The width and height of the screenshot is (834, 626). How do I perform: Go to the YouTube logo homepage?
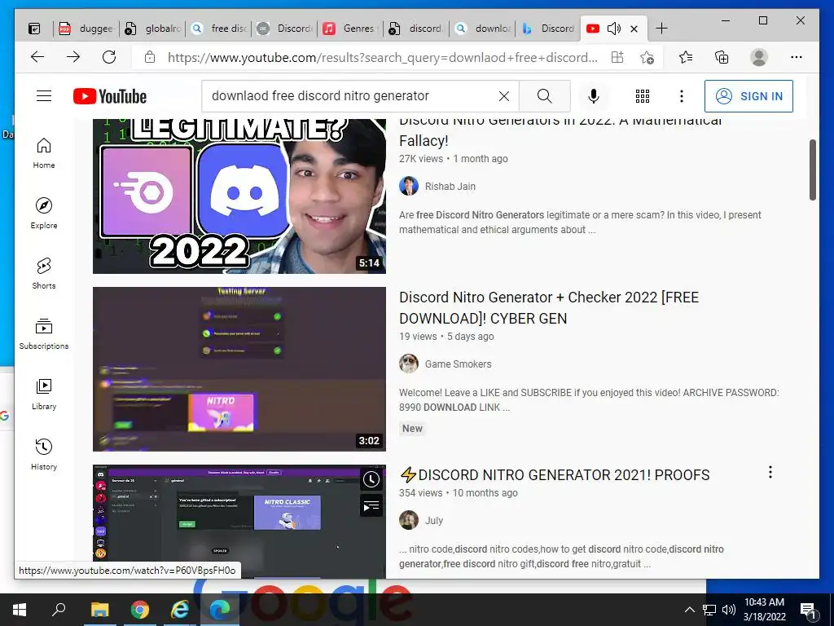pyautogui.click(x=110, y=96)
